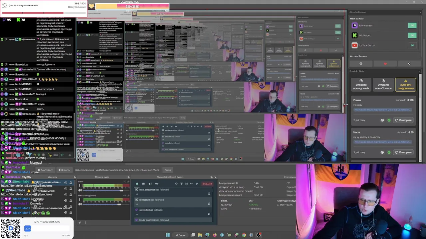Image resolution: width=426 pixels, height=239 pixels.
Task: Pop out the Мікшер аудіо dock
Action: click(128, 177)
